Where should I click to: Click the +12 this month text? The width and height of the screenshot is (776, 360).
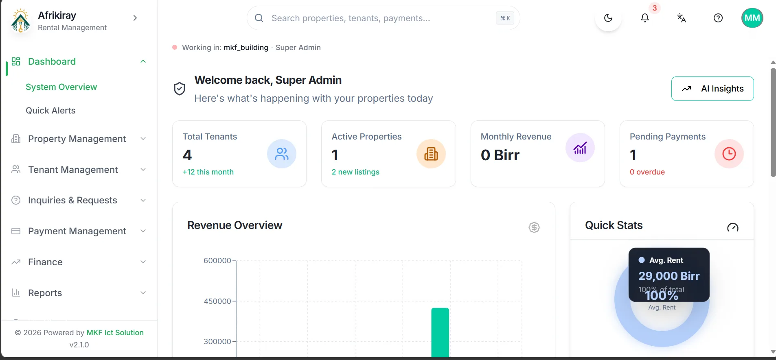[208, 172]
